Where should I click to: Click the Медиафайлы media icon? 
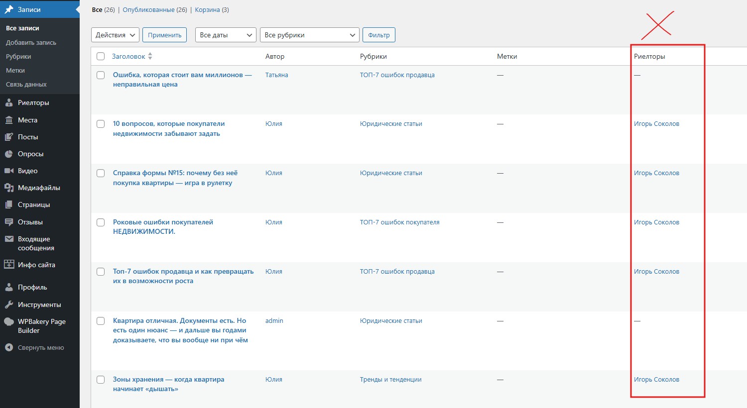click(x=9, y=188)
